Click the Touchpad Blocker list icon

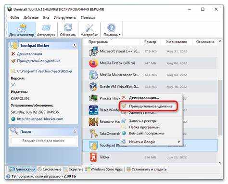(93, 145)
